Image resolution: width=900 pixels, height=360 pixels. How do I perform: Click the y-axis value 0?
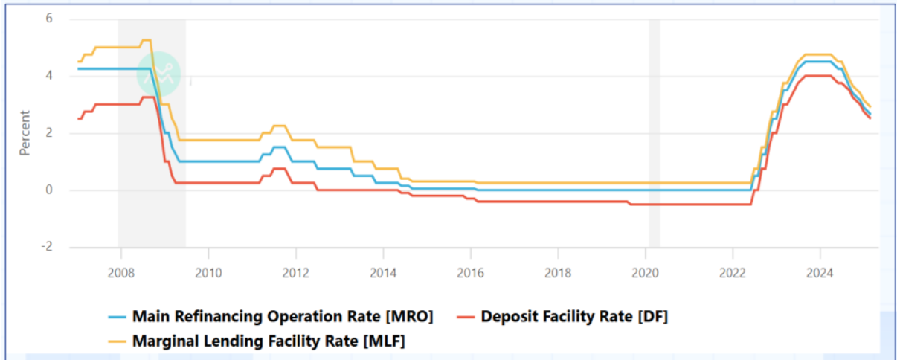pyautogui.click(x=49, y=190)
